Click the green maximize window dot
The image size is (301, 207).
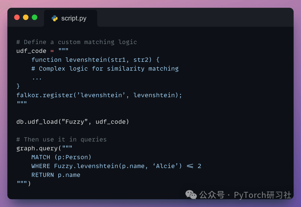coord(35,17)
